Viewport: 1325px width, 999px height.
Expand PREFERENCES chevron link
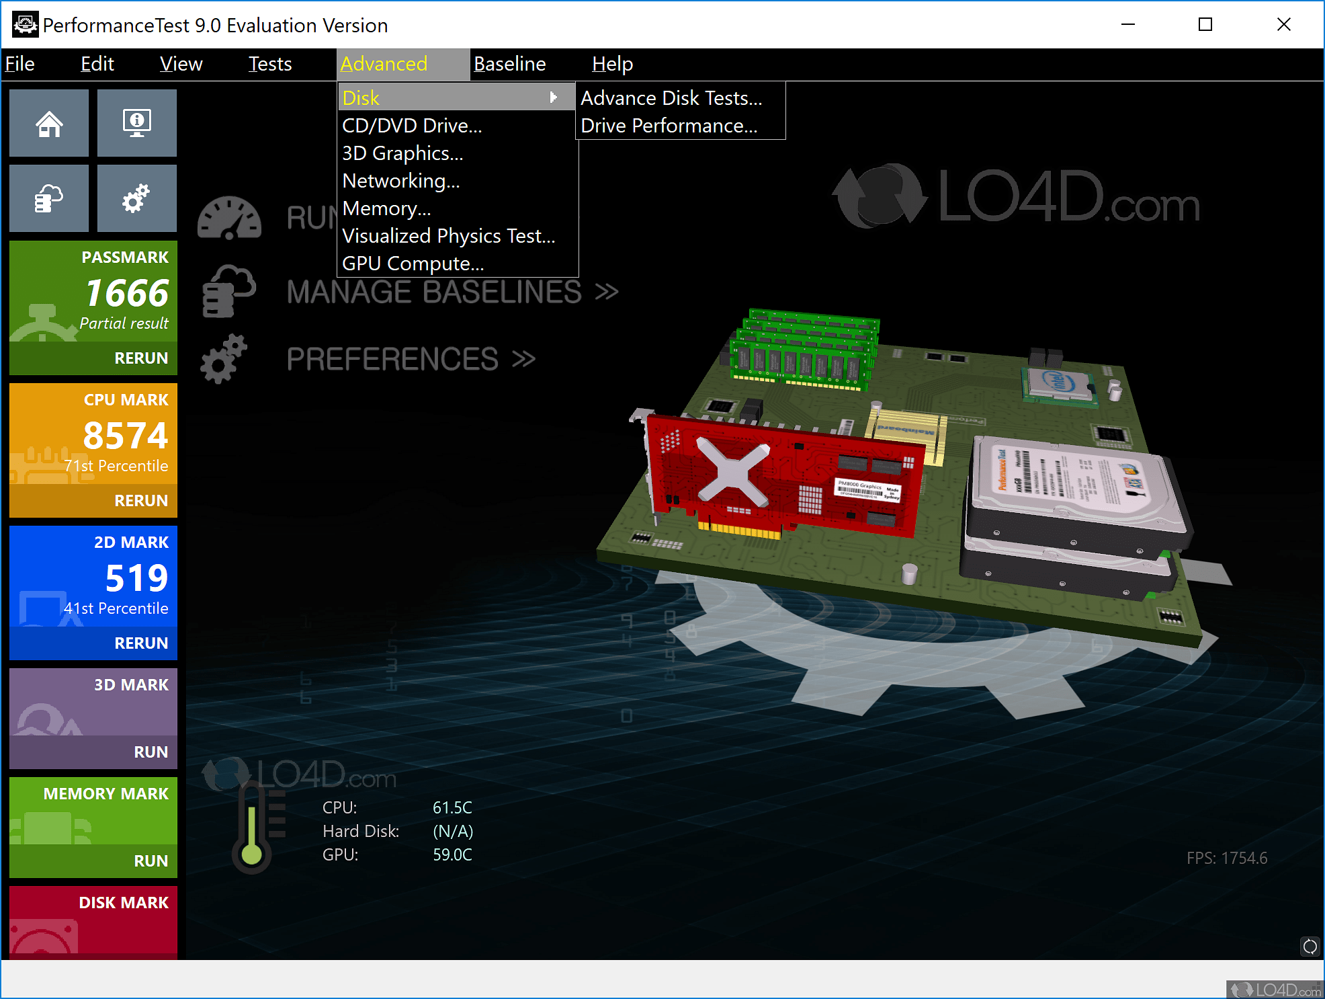click(x=523, y=359)
